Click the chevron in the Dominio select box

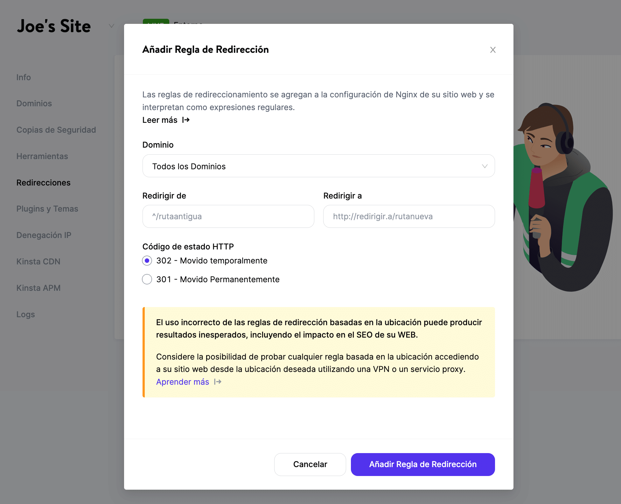(x=485, y=166)
